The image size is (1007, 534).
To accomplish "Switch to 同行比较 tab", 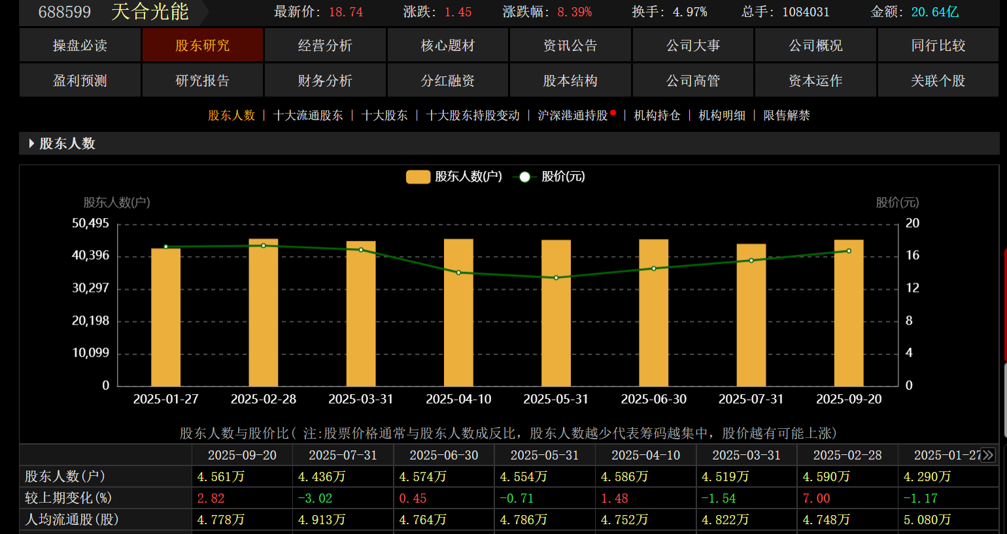I will (938, 45).
